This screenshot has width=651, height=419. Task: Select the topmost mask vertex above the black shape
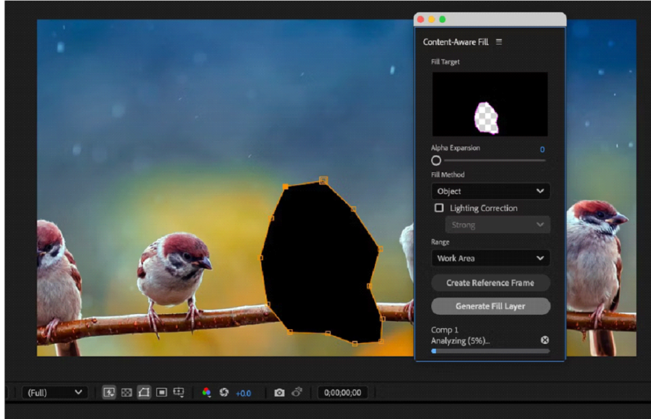(324, 180)
